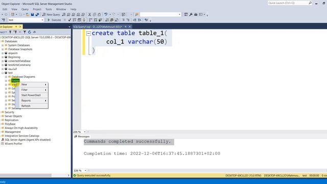Click the Save All icon
327x184 pixels.
pos(37,15)
